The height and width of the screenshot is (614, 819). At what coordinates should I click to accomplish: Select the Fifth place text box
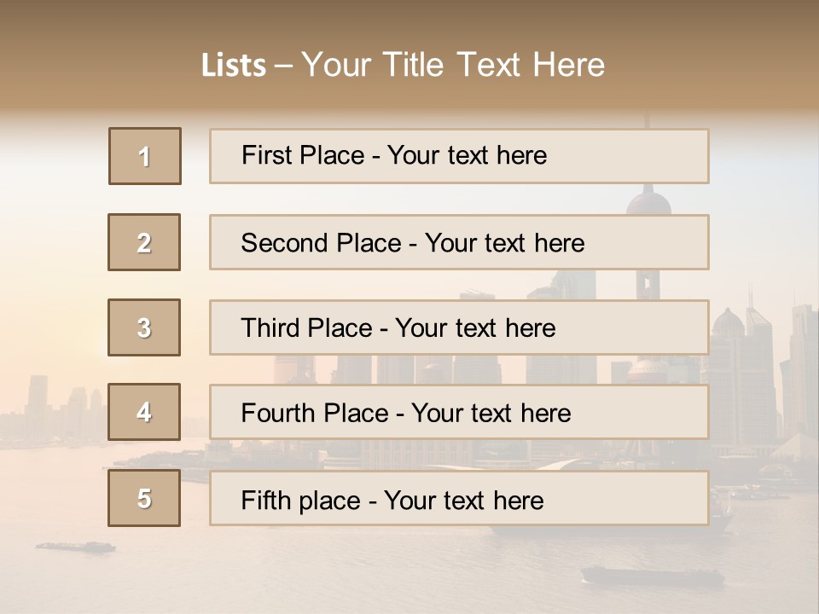(x=459, y=498)
